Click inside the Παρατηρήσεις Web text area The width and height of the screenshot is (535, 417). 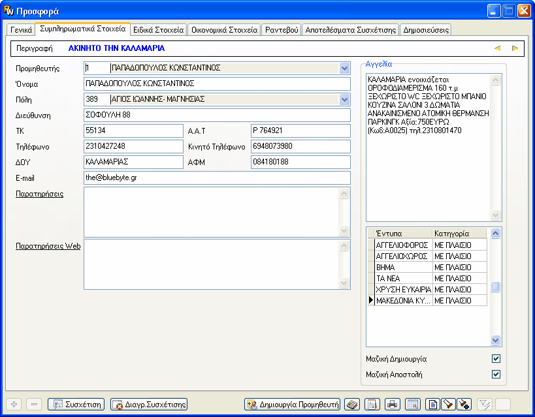(212, 264)
